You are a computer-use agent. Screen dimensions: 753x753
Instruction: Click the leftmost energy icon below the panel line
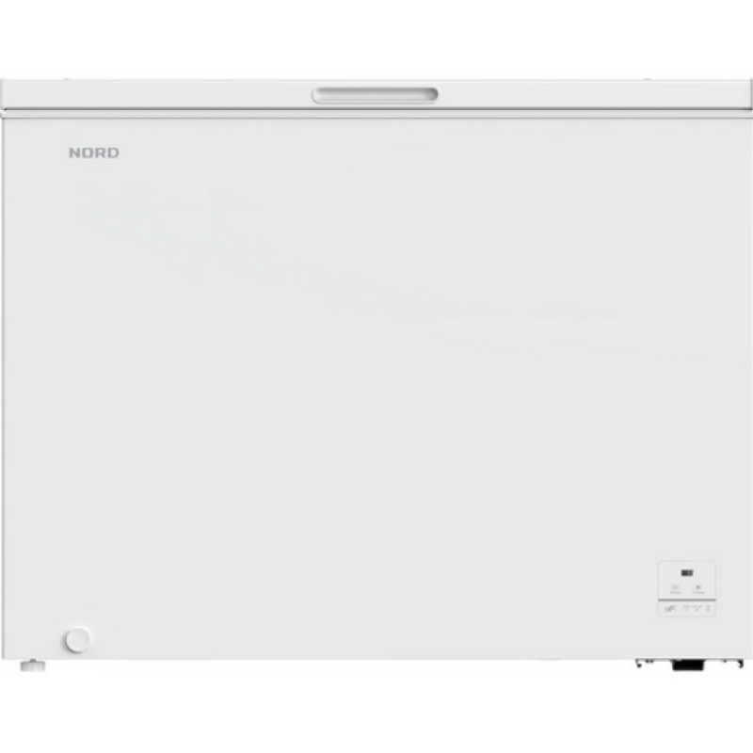point(669,608)
